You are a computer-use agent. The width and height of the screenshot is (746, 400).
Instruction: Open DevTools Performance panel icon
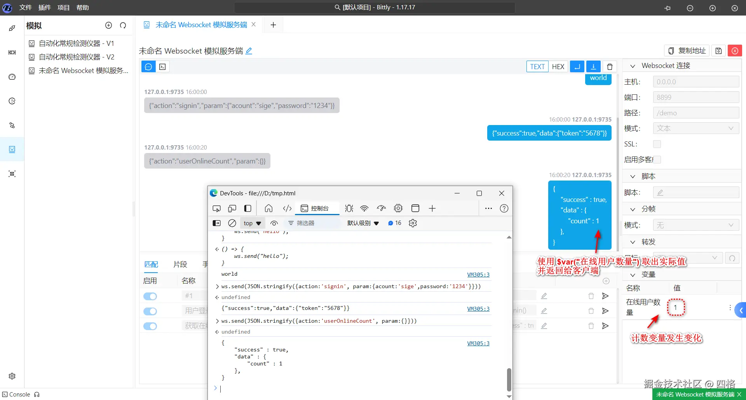click(381, 209)
